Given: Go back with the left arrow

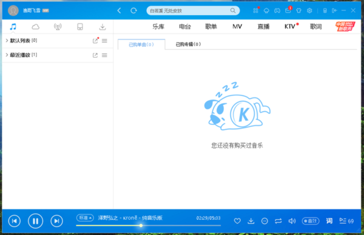Looking at the screenshot, I should tap(119, 11).
